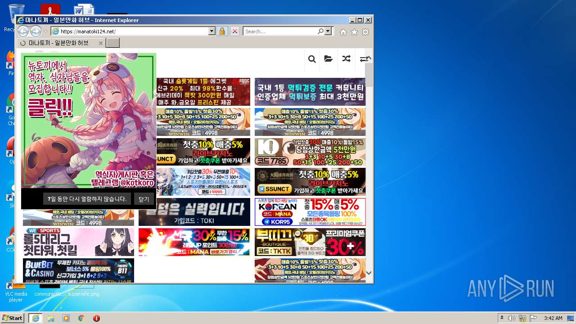Click '7일 동안 다시 열람하지 않습니다.' button
Viewport: 576px width, 324px height.
87,199
